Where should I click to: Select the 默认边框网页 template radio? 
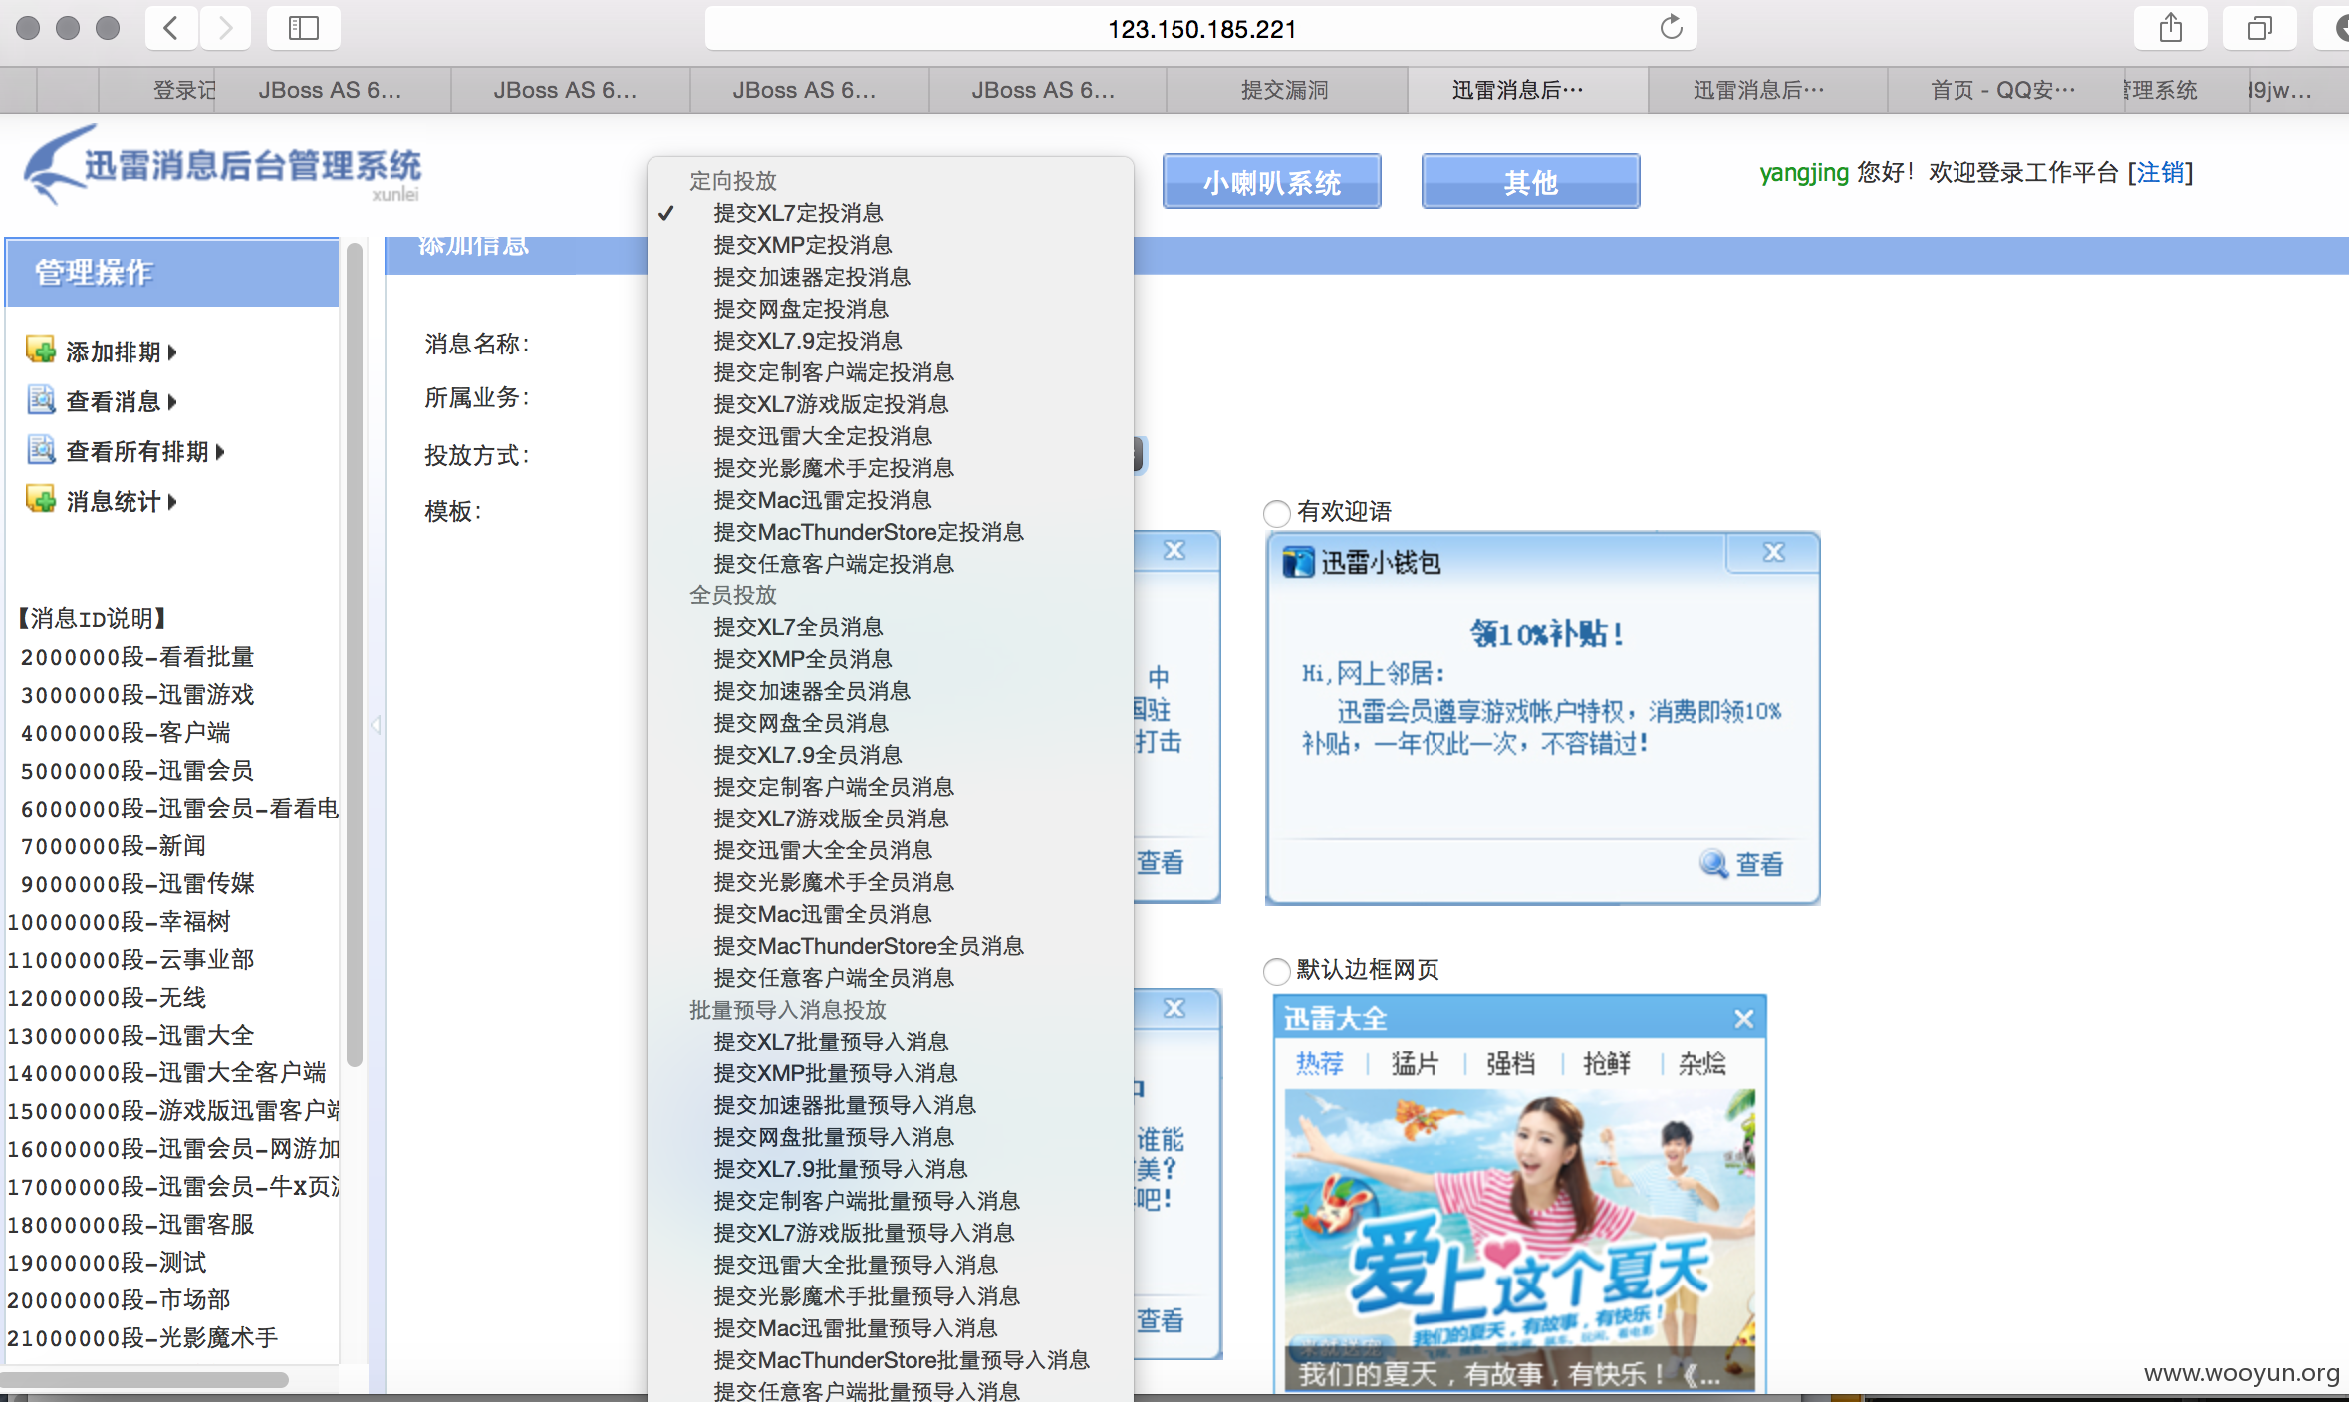[1276, 971]
